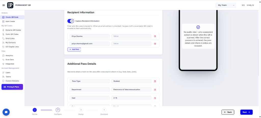Viewport: 261px width, 118px height.
Task: Click the Recipient Information heading
Action: 81,12
